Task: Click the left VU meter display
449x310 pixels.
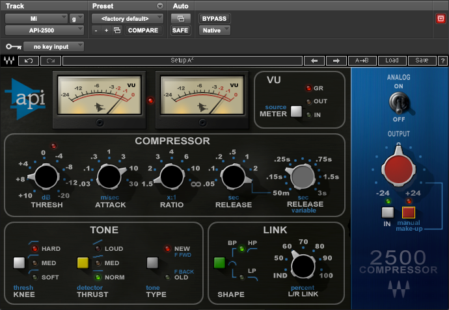Action: point(100,95)
